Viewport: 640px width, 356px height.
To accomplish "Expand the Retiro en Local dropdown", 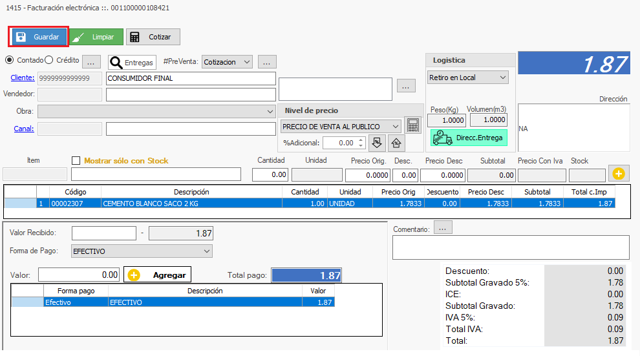I will pyautogui.click(x=468, y=78).
